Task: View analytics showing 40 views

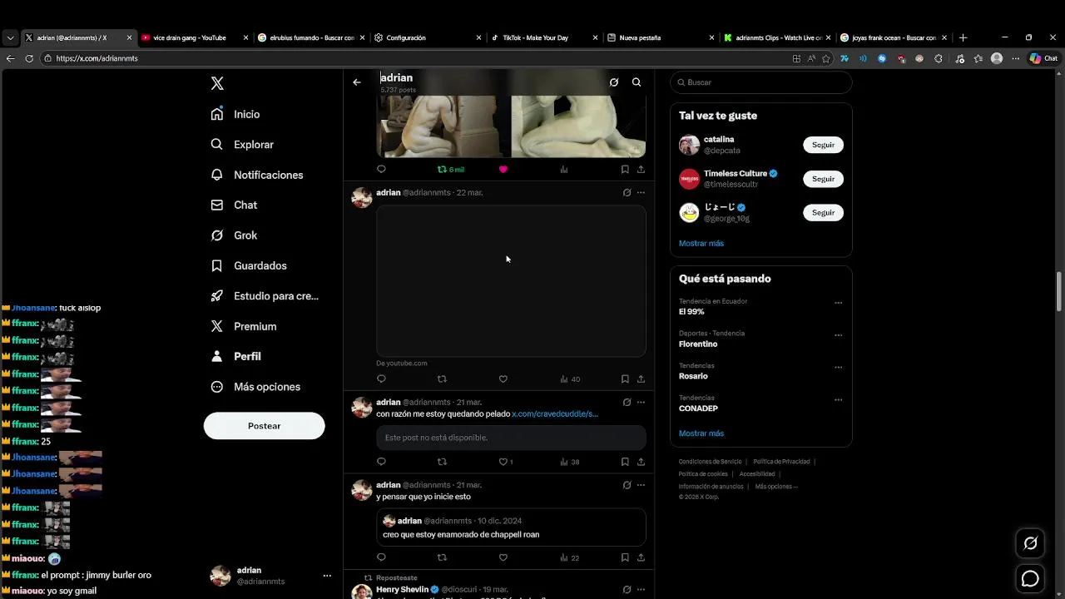Action: coord(570,379)
